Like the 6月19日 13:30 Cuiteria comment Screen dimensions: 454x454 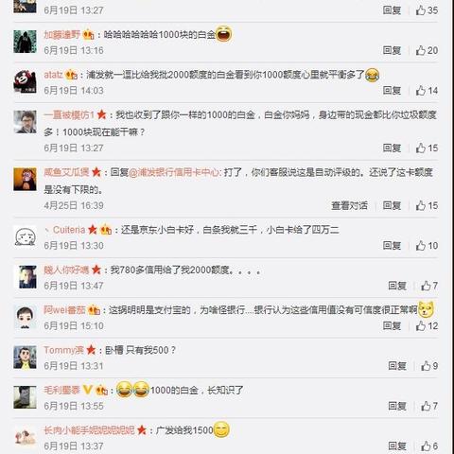tap(427, 246)
